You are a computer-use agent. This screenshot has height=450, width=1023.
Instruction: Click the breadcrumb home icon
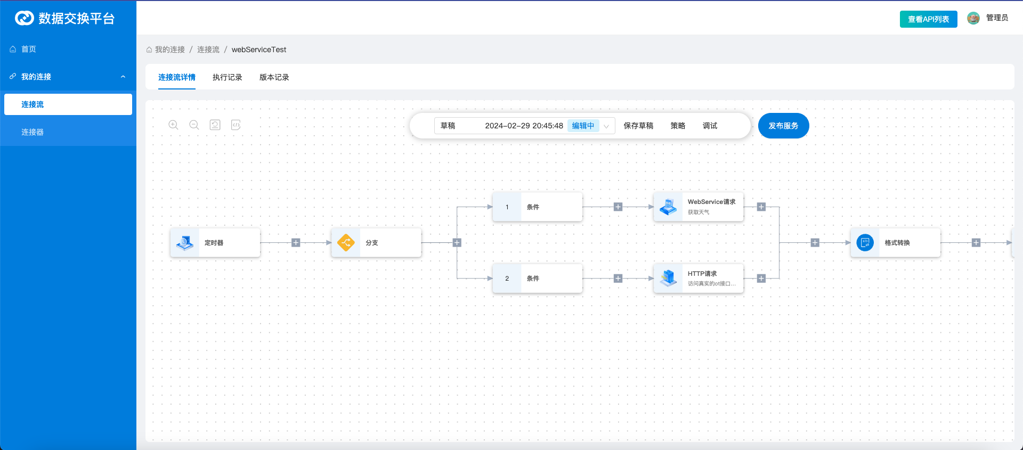[x=149, y=50]
